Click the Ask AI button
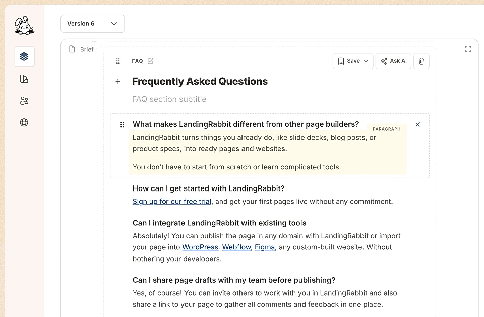The width and height of the screenshot is (484, 317). (x=393, y=61)
